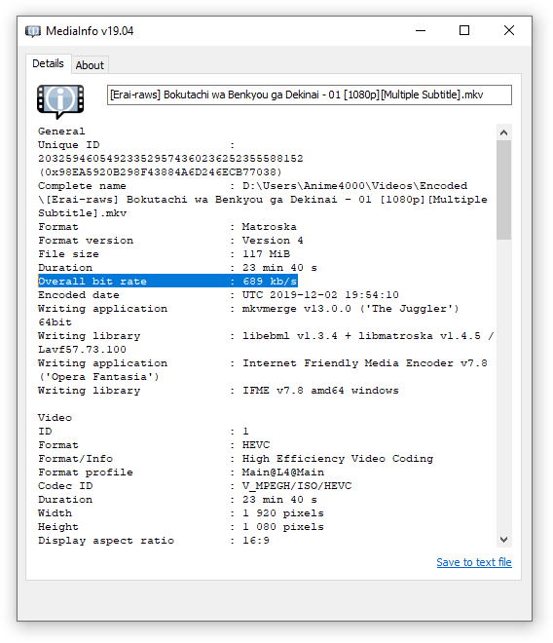Image resolution: width=553 pixels, height=643 pixels.
Task: Switch to the About tab
Action: point(90,65)
